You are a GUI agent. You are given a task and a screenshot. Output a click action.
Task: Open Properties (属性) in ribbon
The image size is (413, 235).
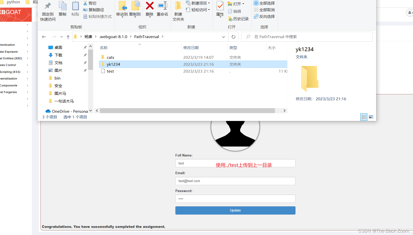pyautogui.click(x=220, y=9)
